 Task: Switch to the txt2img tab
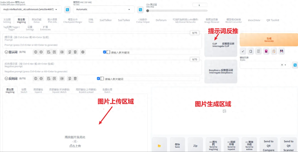tap(7, 21)
